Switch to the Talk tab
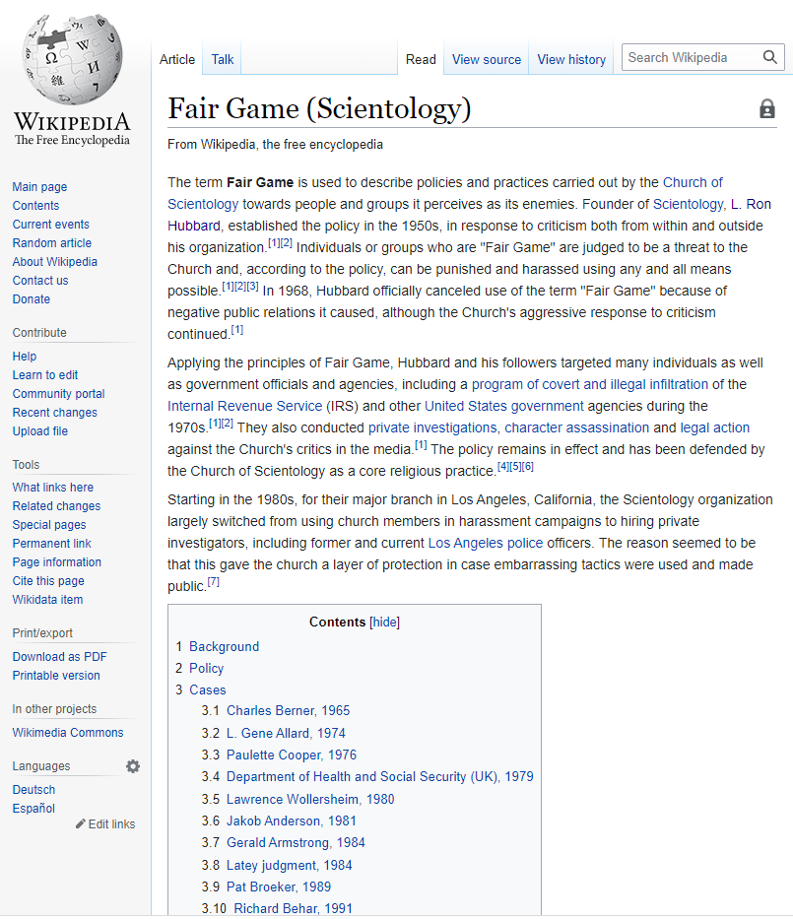The image size is (793, 919). pyautogui.click(x=222, y=59)
